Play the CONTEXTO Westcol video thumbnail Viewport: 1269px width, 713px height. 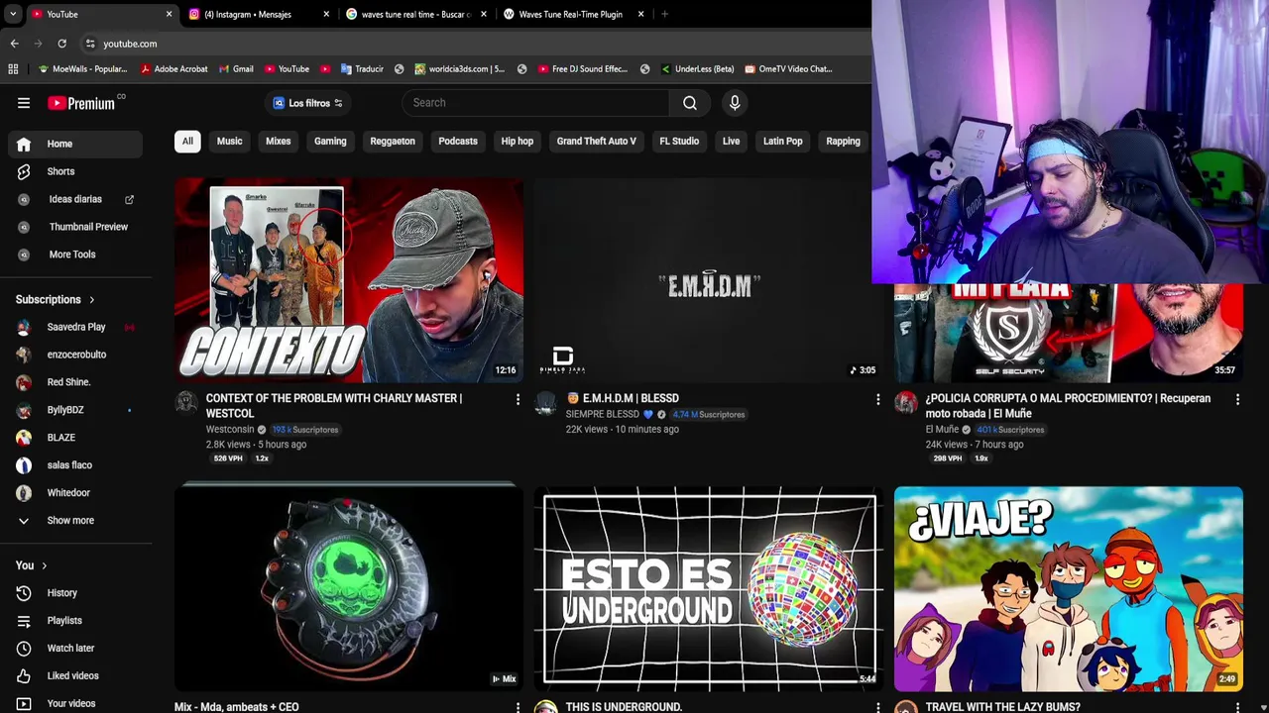click(x=349, y=280)
